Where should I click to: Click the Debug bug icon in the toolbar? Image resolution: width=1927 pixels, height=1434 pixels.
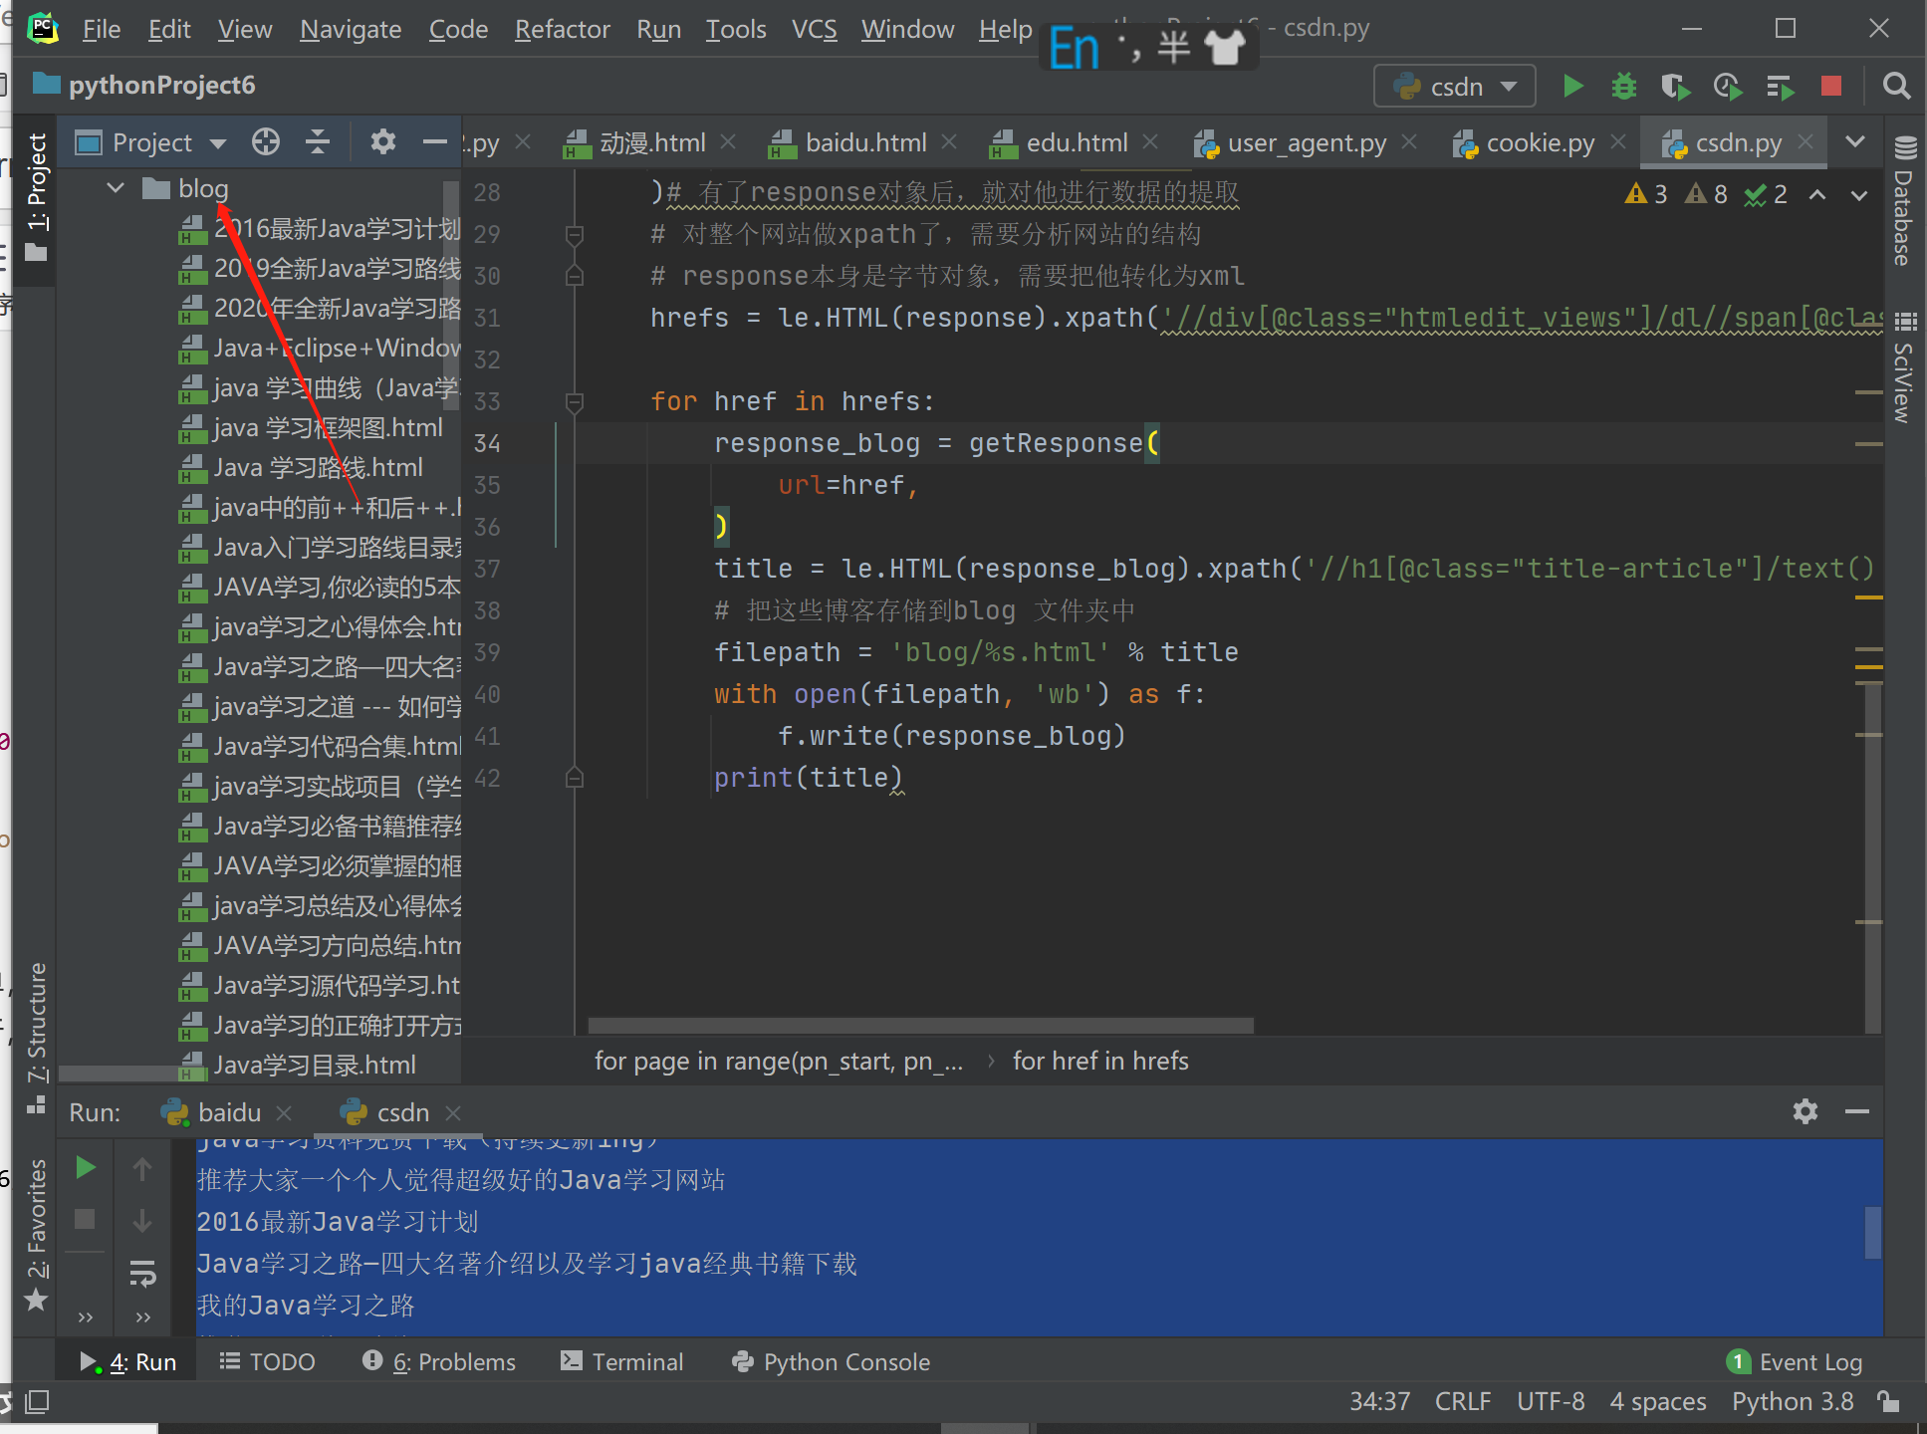coord(1624,87)
